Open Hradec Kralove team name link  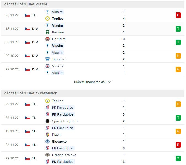click(x=64, y=155)
